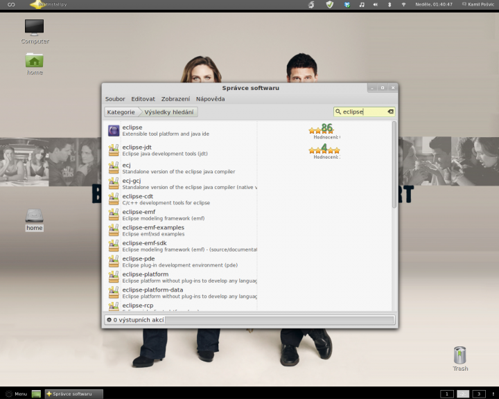The width and height of the screenshot is (499, 399).
Task: Click the results list vertical scrollbar
Action: [x=394, y=165]
